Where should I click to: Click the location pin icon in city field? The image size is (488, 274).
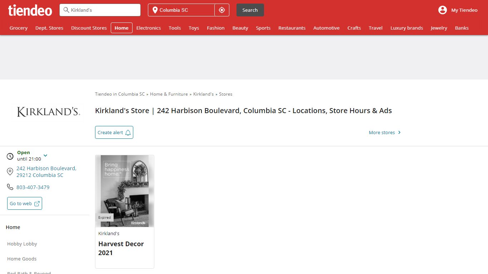click(155, 10)
